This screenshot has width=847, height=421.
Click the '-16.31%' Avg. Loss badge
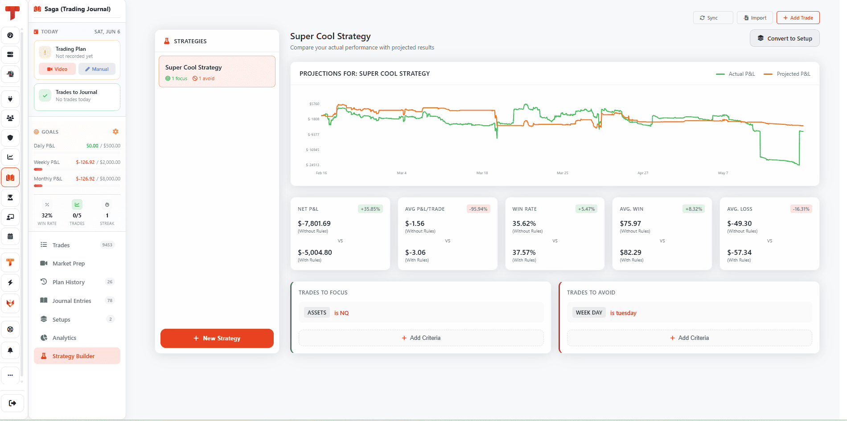[x=801, y=209]
